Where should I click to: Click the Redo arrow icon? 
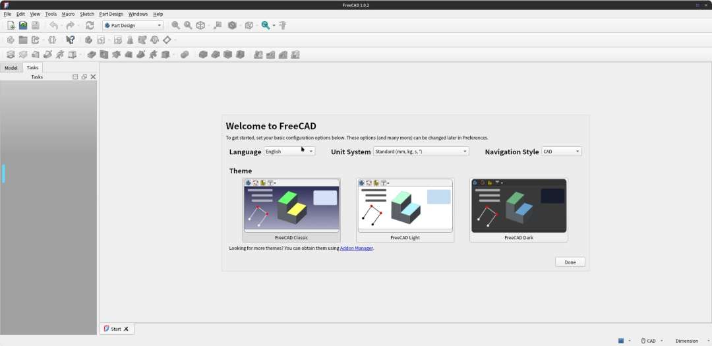70,26
